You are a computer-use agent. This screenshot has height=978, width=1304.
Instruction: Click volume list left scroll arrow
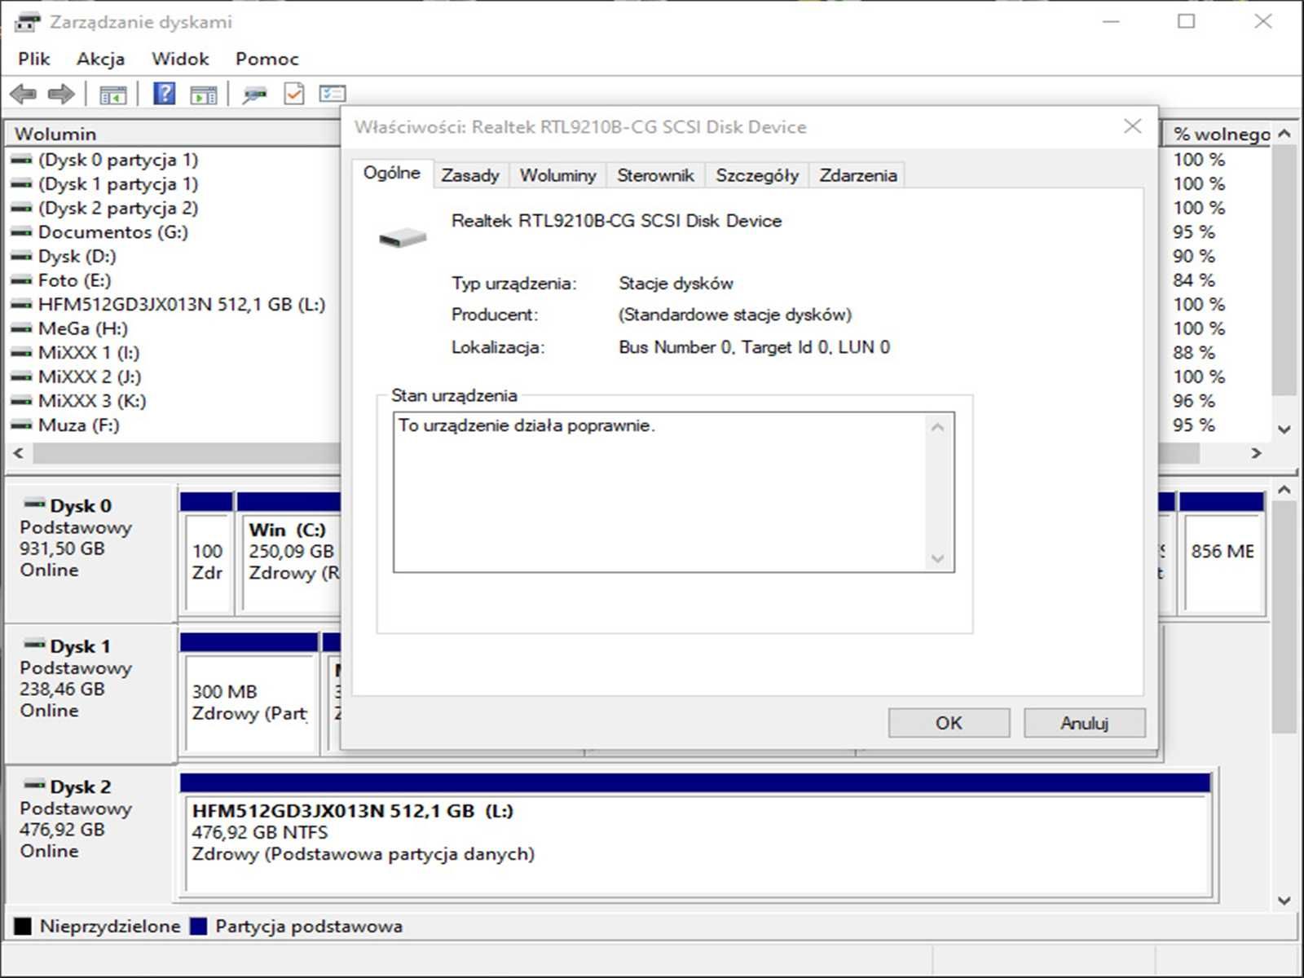18,453
